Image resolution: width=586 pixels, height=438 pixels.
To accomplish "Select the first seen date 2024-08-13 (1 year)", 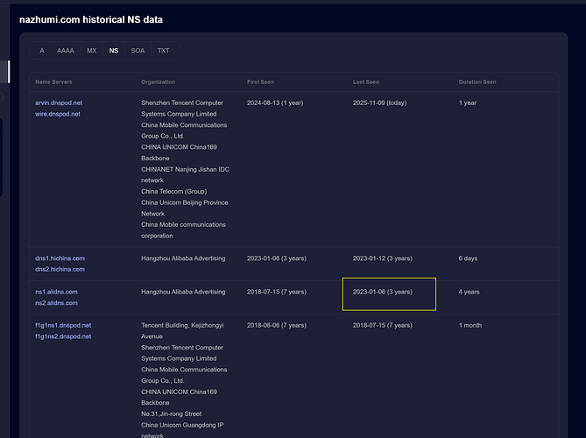I will [x=275, y=102].
